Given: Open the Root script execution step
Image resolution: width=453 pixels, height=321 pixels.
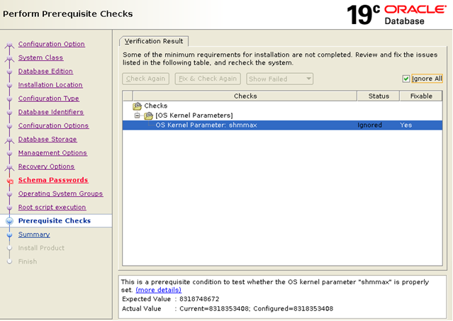Looking at the screenshot, I should (52, 207).
